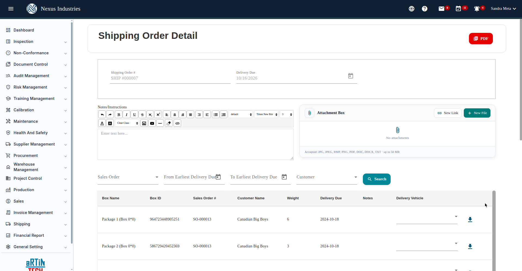
Task: Open the Delivery Due date picker
Action: point(351,76)
